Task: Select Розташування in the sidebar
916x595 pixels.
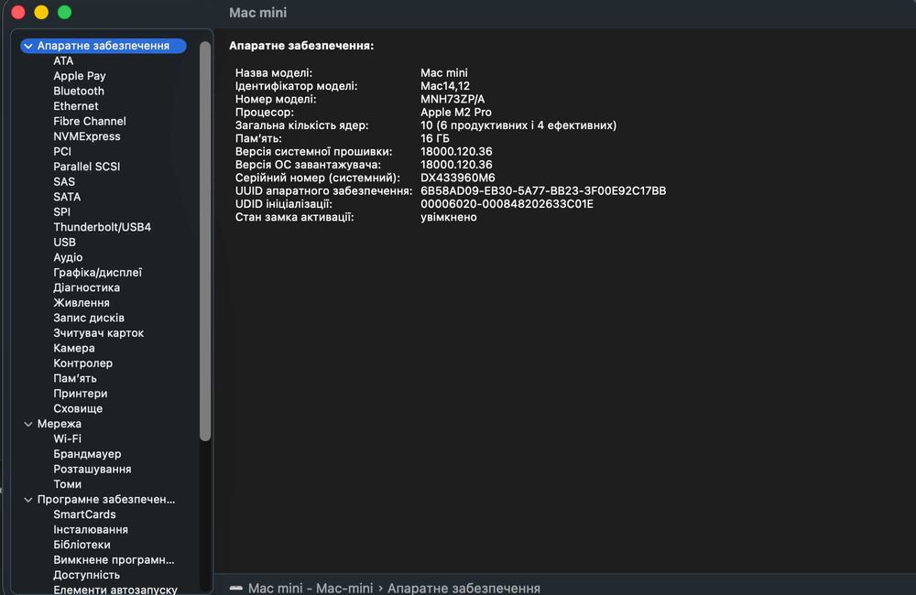Action: (93, 470)
